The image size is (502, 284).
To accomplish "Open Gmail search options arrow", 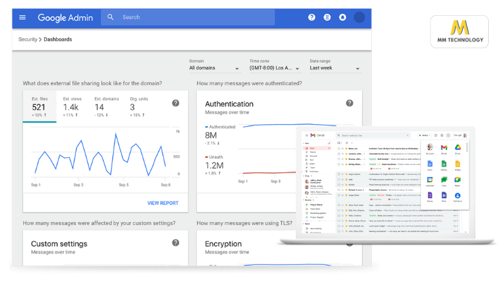I will point(408,135).
